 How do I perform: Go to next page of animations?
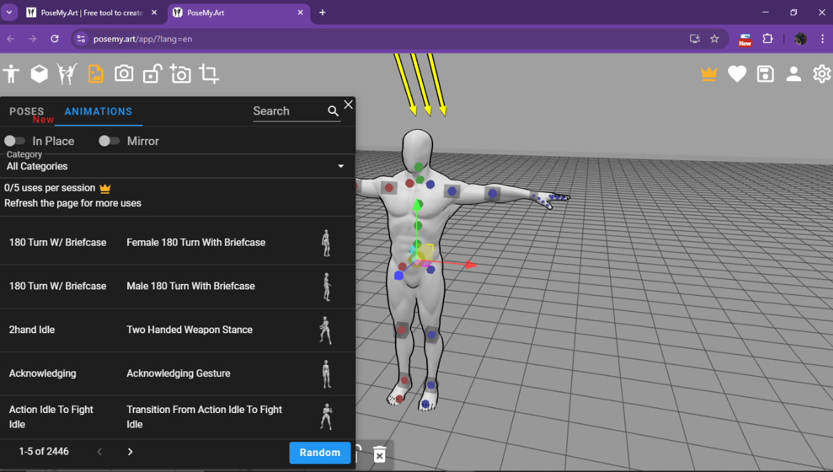pos(130,451)
